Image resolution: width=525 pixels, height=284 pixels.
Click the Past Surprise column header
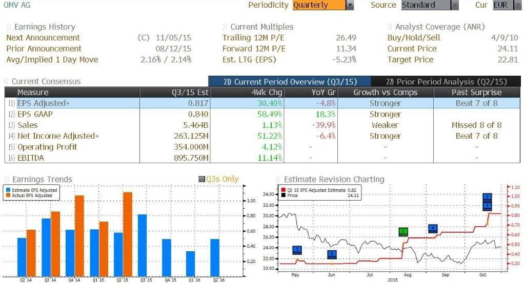click(x=477, y=92)
